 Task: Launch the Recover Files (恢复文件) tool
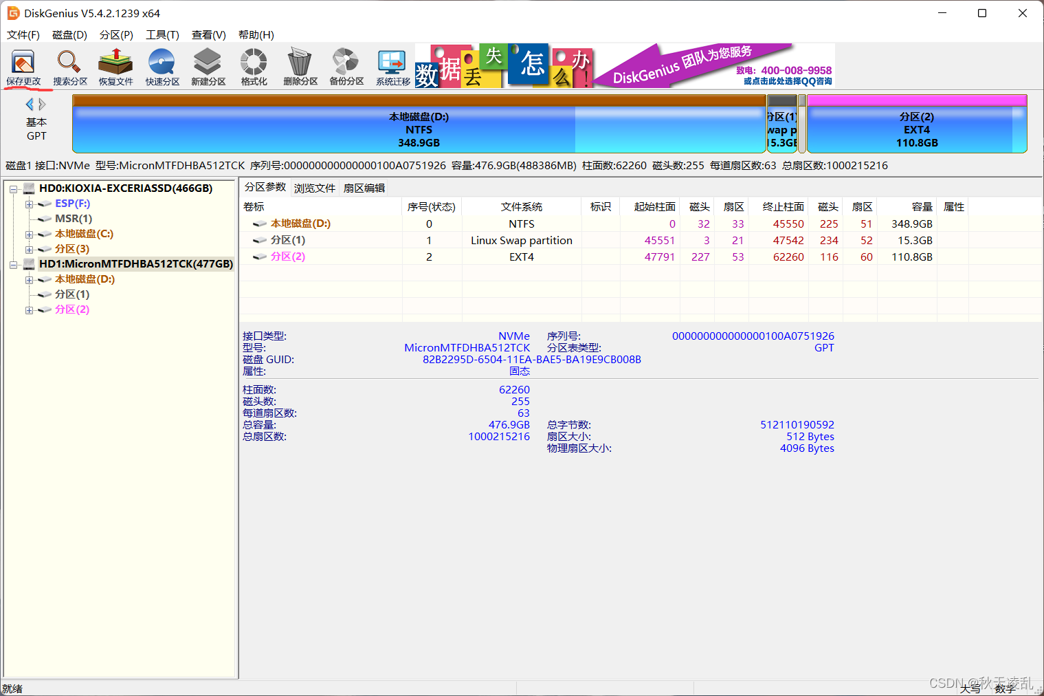click(x=115, y=67)
